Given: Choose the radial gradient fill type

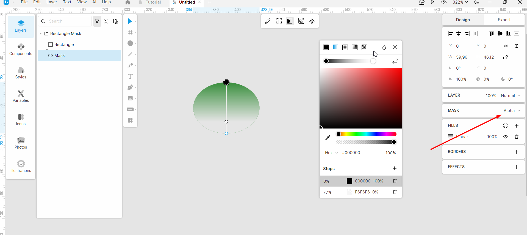Looking at the screenshot, I should [x=345, y=47].
